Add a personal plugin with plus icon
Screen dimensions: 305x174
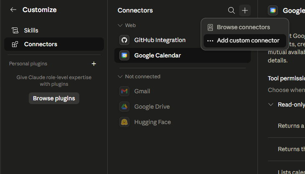pos(94,64)
